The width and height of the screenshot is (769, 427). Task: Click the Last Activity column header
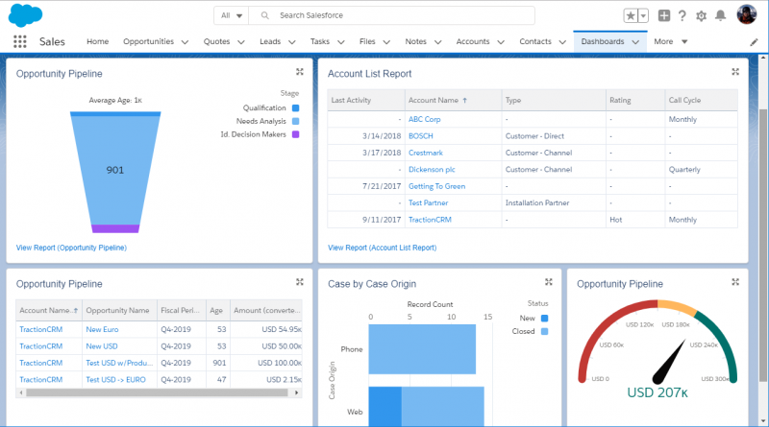[366, 100]
